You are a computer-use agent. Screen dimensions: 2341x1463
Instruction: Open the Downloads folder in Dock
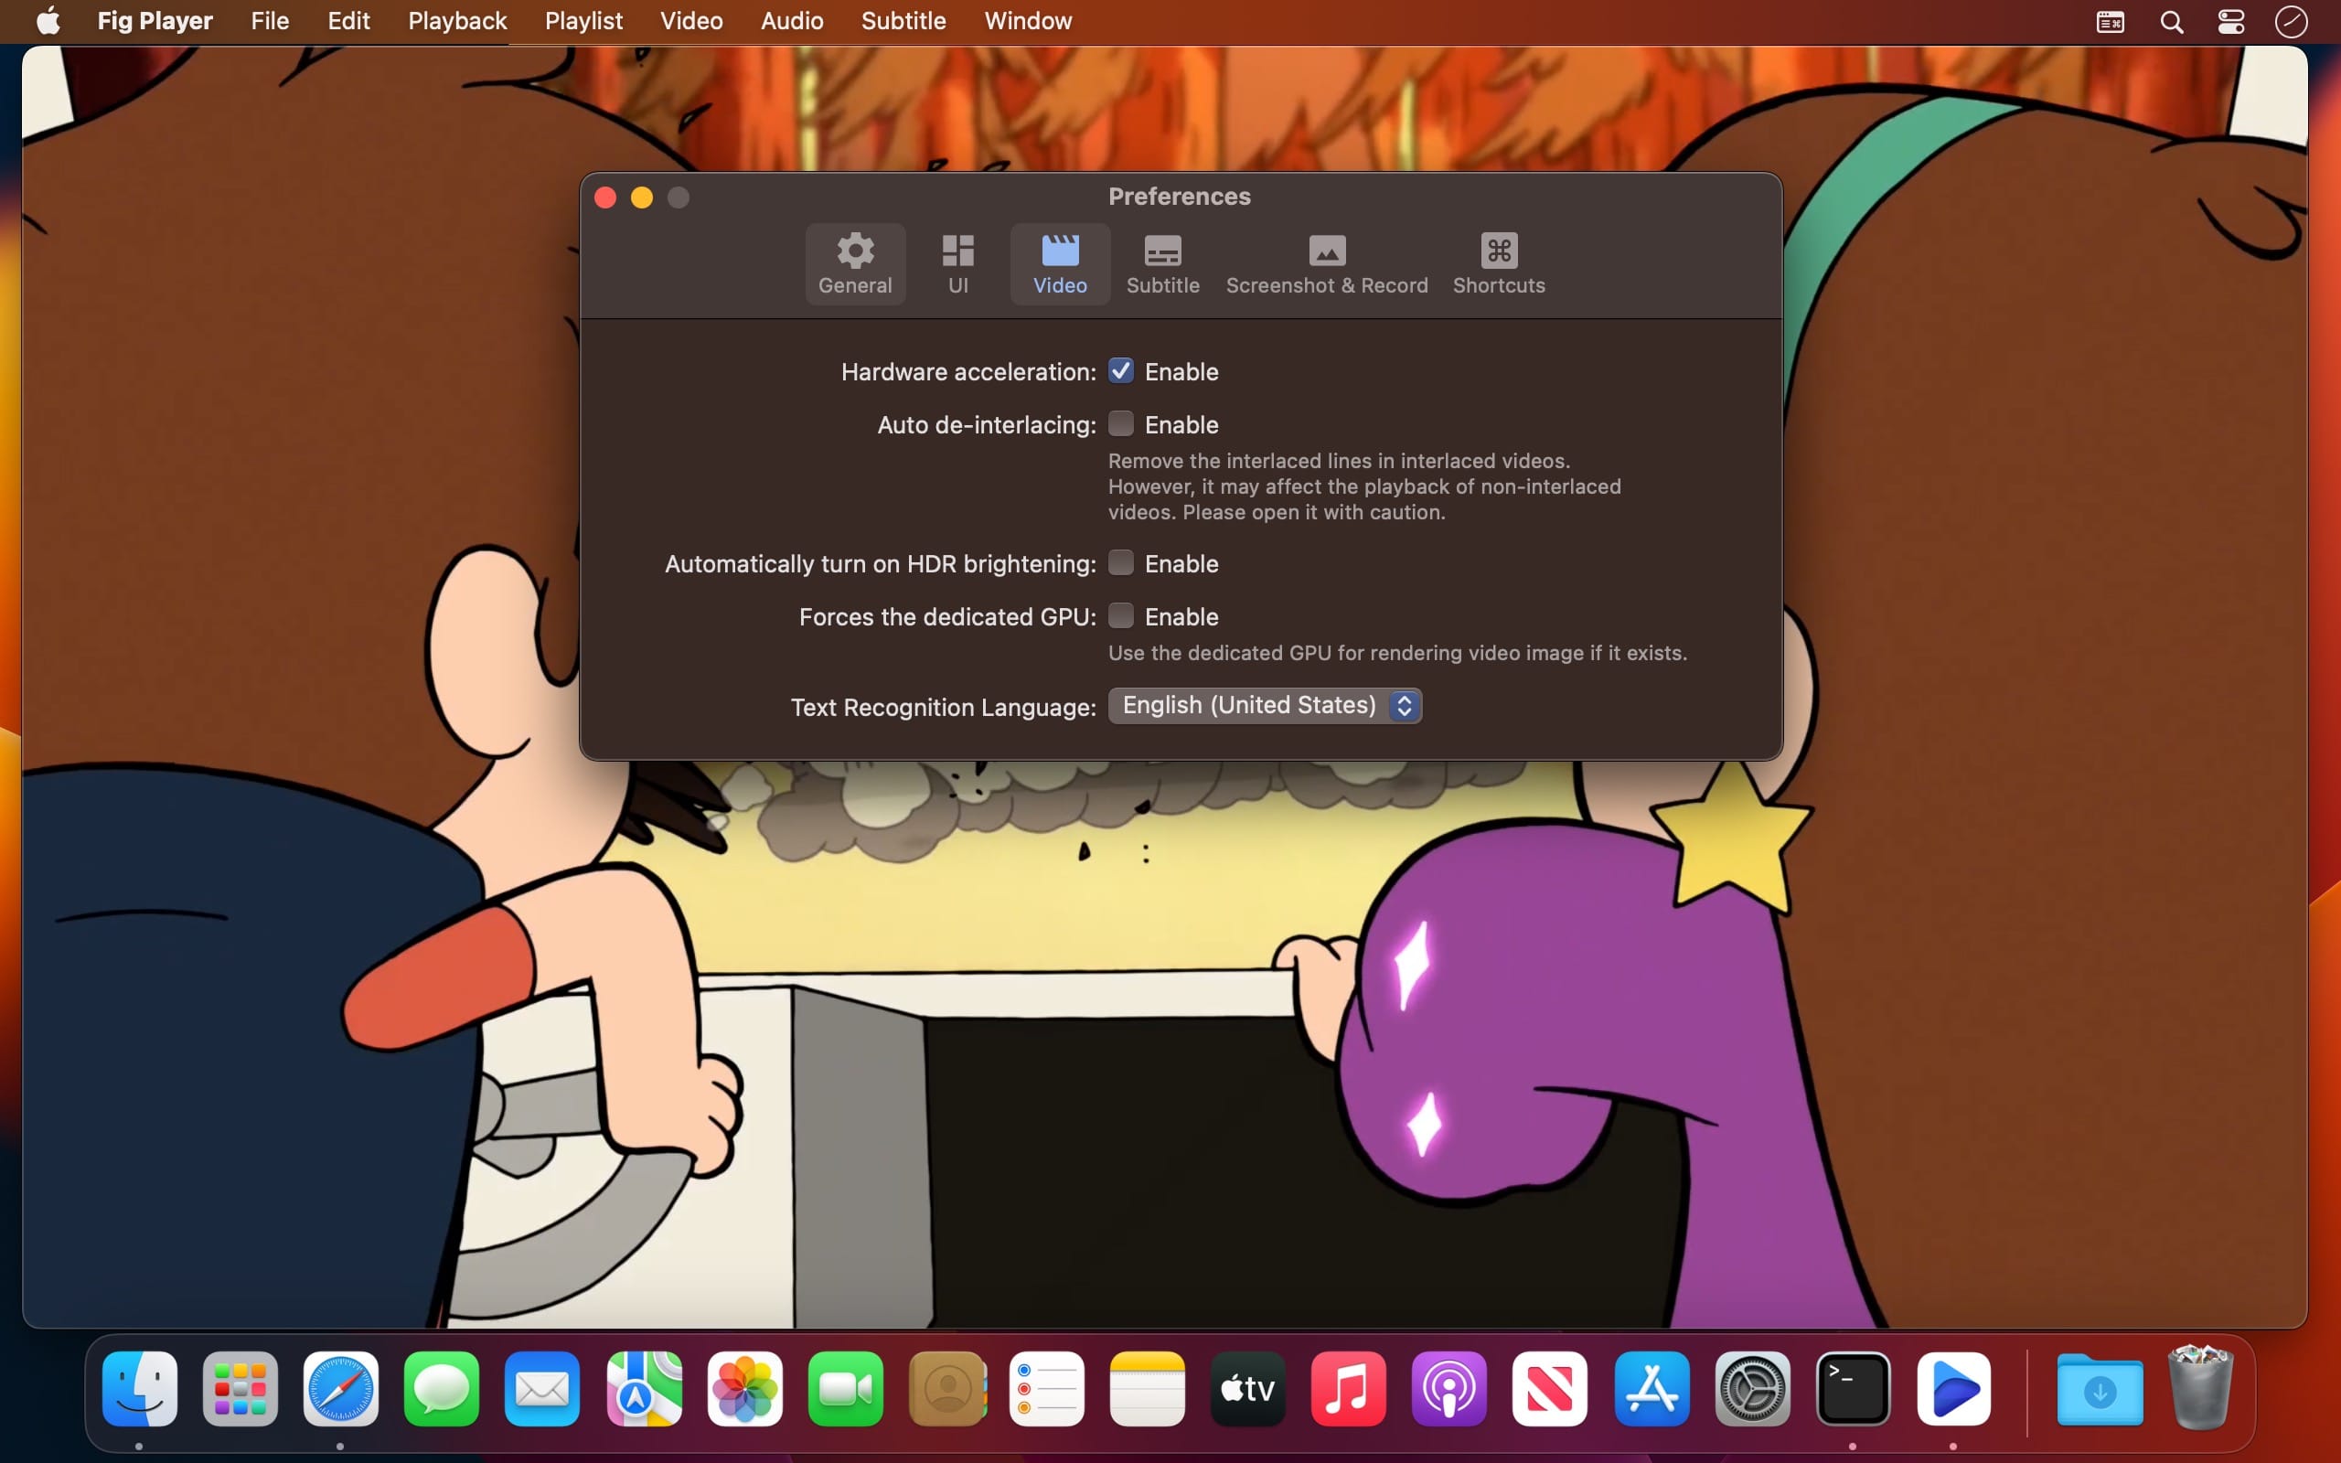coord(2100,1390)
